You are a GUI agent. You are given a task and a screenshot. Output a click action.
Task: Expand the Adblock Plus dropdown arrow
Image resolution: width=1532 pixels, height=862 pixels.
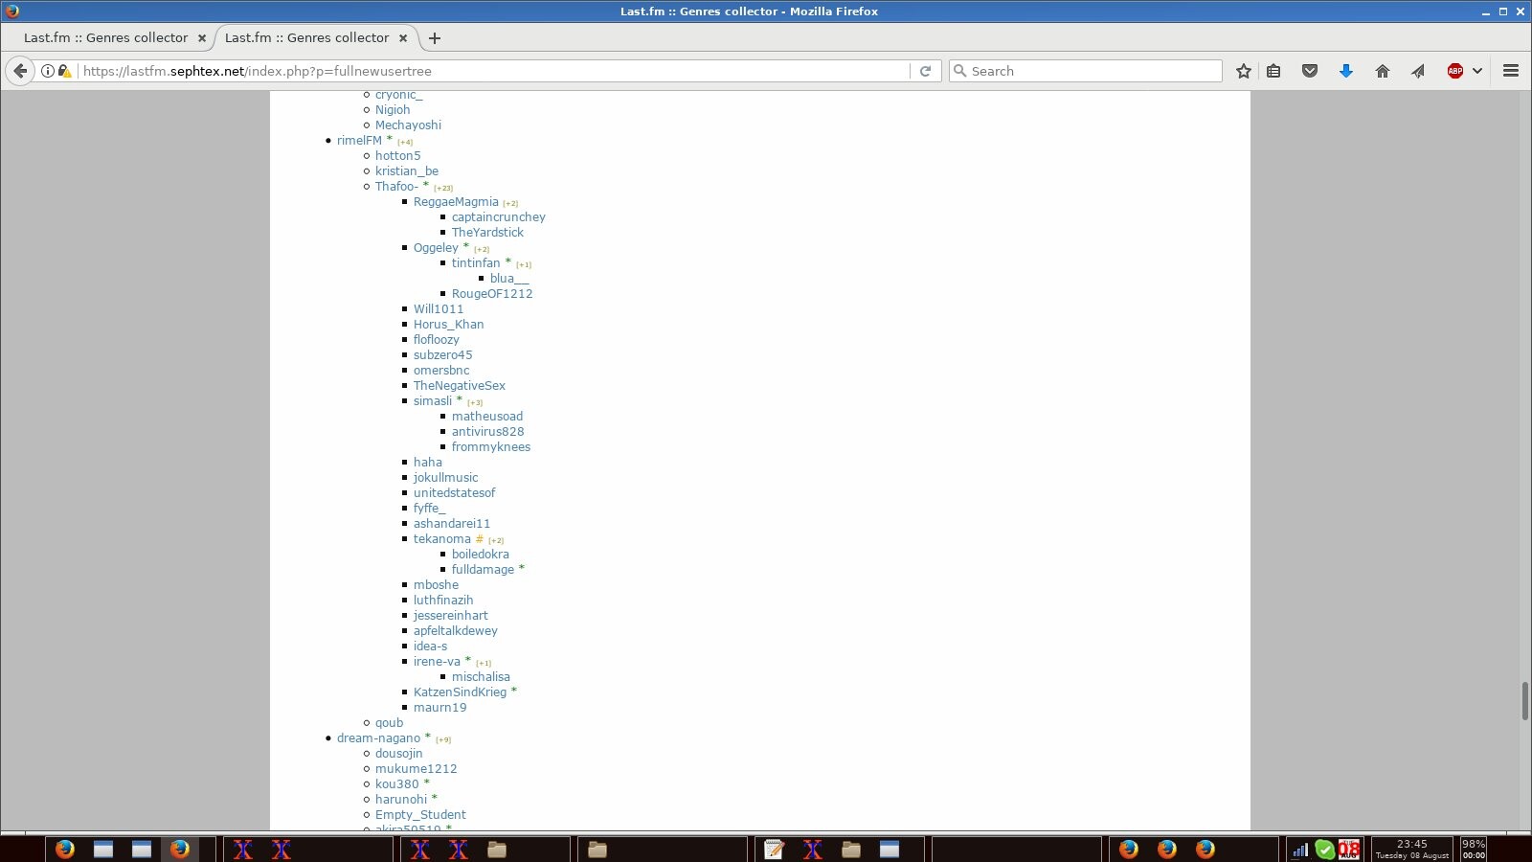click(x=1477, y=71)
